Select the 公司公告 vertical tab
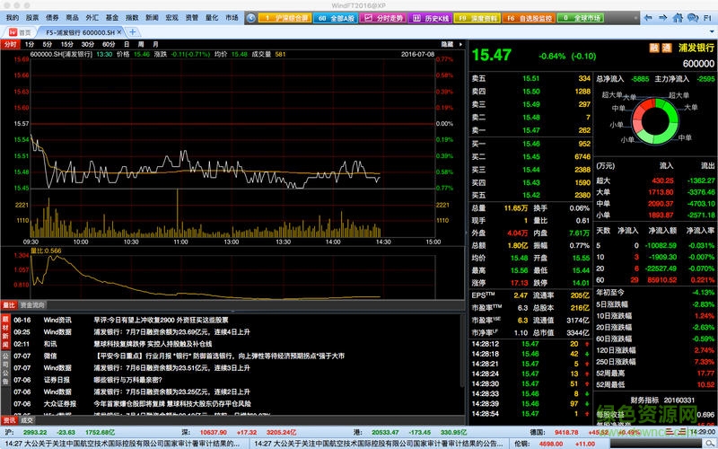 pyautogui.click(x=5, y=368)
